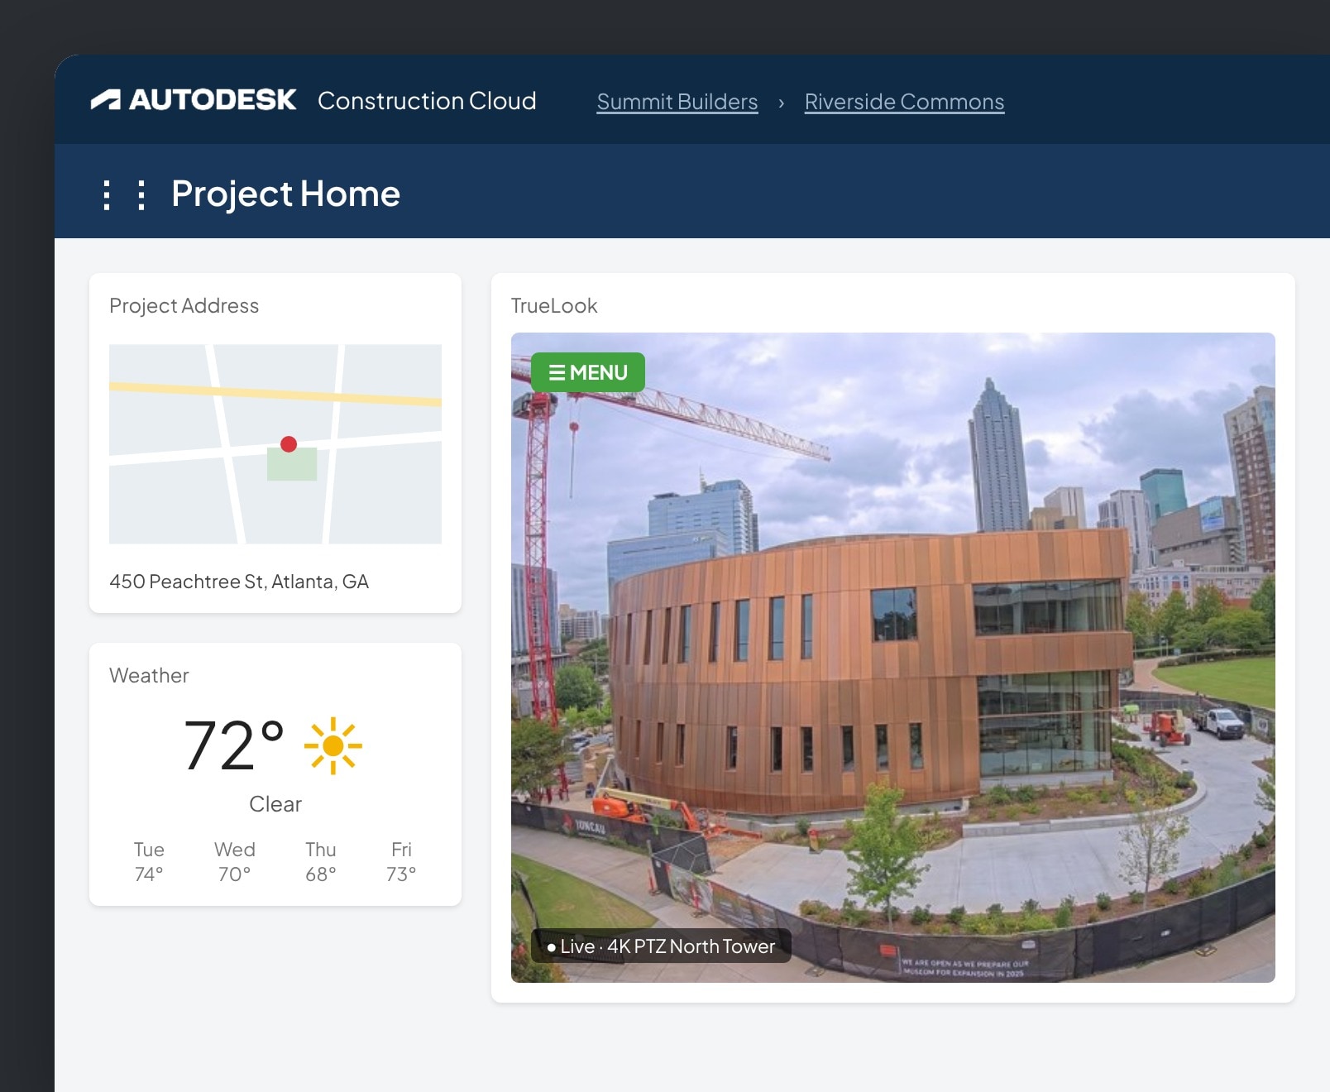Select the address '450 Peachtree St, Atlanta, GA'
This screenshot has height=1092, width=1330.
[x=239, y=582]
